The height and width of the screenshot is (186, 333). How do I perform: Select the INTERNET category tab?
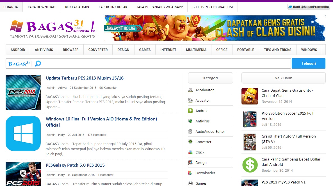pyautogui.click(x=168, y=50)
